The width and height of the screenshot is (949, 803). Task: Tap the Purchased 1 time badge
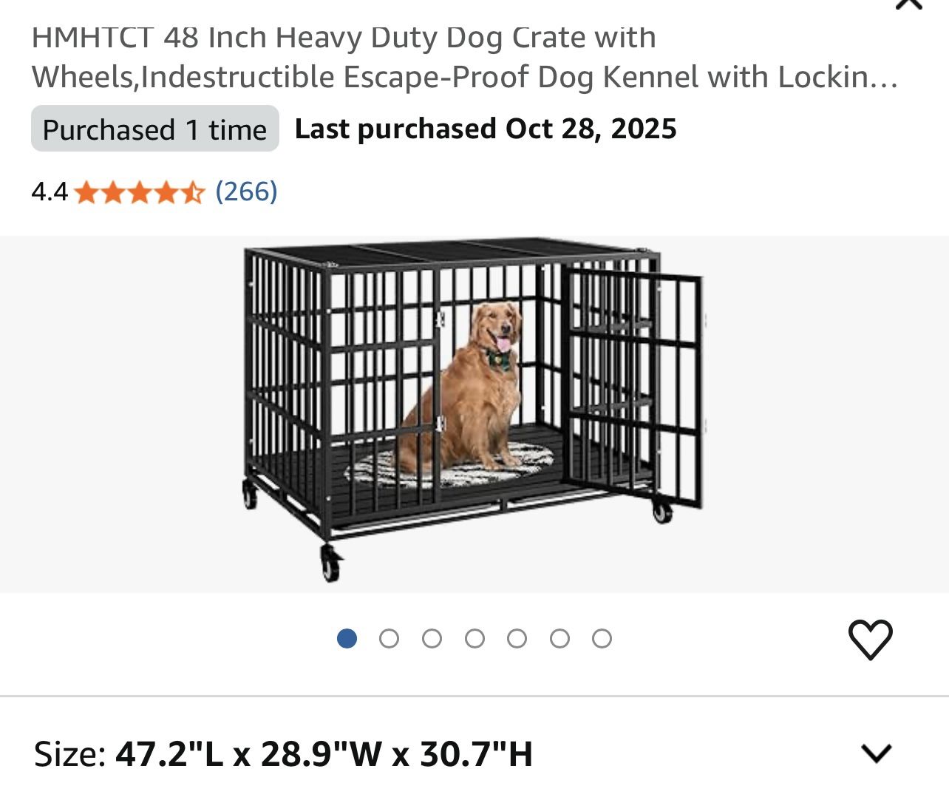point(154,129)
